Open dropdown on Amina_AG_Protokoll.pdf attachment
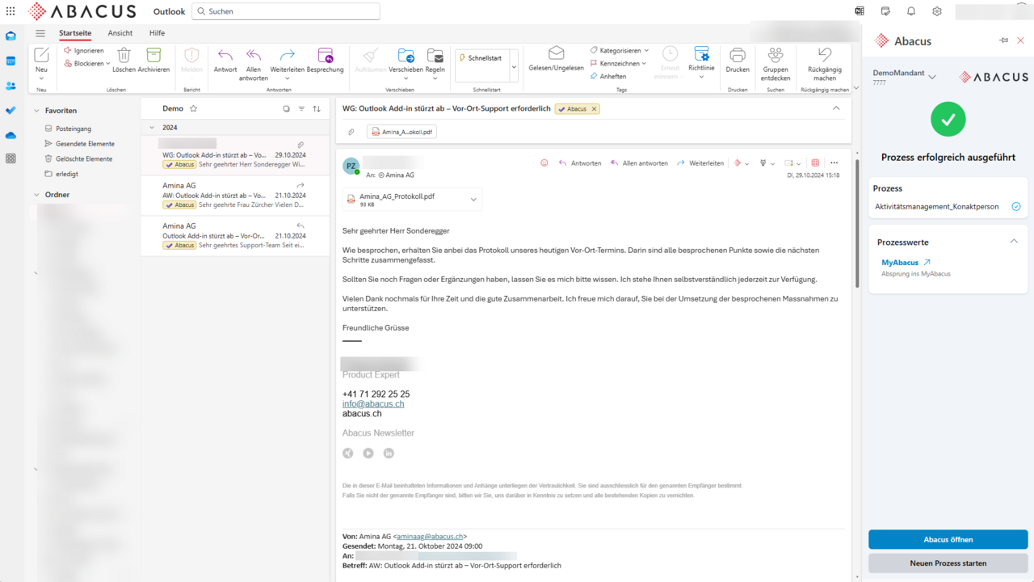 coord(473,200)
